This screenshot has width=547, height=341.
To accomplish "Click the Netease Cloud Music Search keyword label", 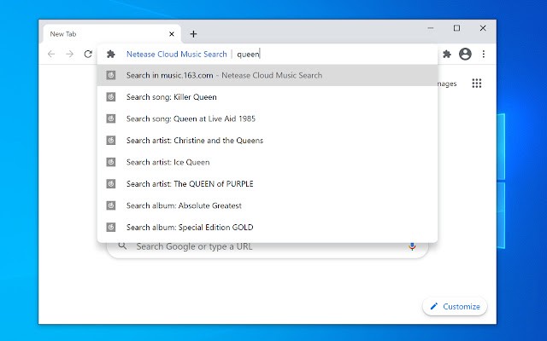I will (x=177, y=55).
